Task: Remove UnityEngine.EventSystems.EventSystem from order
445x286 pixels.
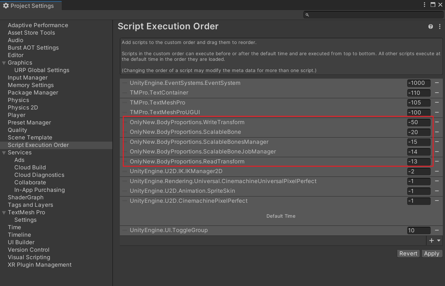Action: click(x=437, y=83)
